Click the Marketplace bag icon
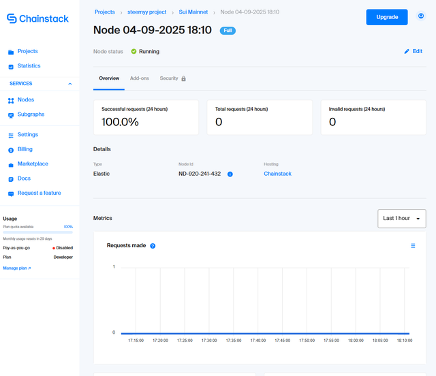The image size is (436, 376). point(11,165)
